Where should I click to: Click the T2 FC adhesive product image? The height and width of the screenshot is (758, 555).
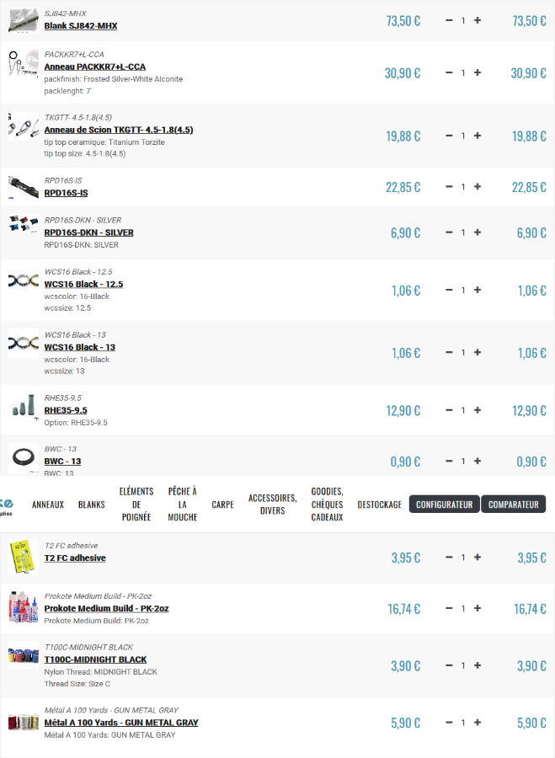(23, 558)
